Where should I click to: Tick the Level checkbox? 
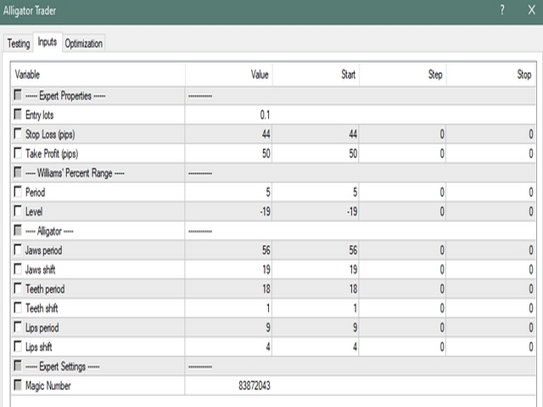click(x=19, y=211)
